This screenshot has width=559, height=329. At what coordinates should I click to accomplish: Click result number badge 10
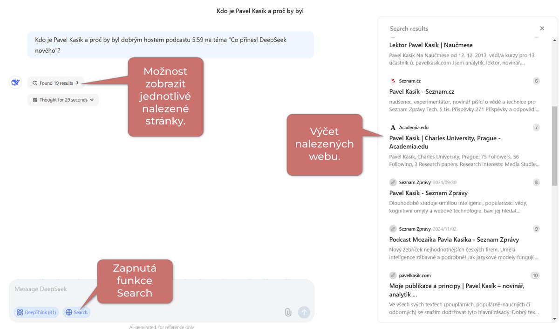click(x=535, y=275)
